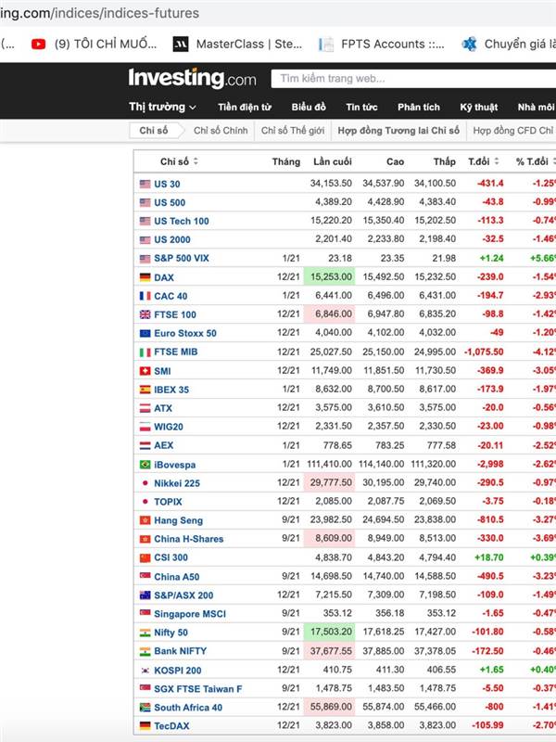Switch to Chỉ số Thế giới tab

click(x=293, y=131)
